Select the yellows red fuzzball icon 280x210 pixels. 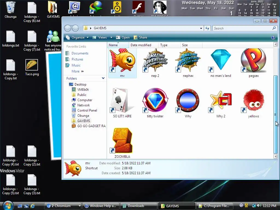pos(253,103)
